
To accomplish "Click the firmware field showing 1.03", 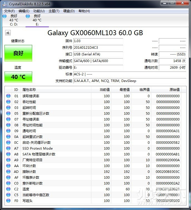I will point(98,41).
